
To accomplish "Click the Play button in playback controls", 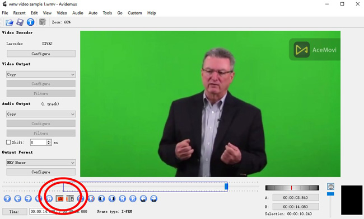I will pyautogui.click(x=7, y=199).
